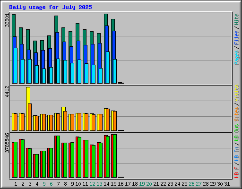Click the weekend day 13 label
Image resolution: width=242 pixels, height=189 pixels.
coord(99,184)
